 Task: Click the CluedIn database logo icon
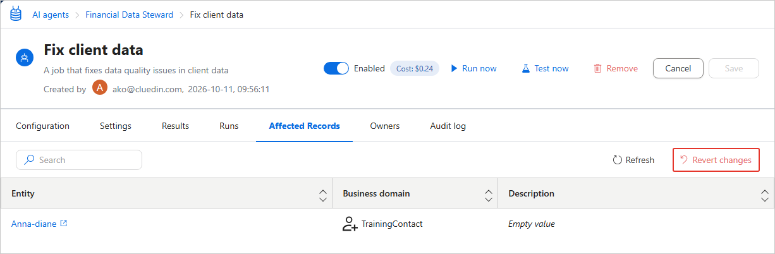pyautogui.click(x=15, y=14)
